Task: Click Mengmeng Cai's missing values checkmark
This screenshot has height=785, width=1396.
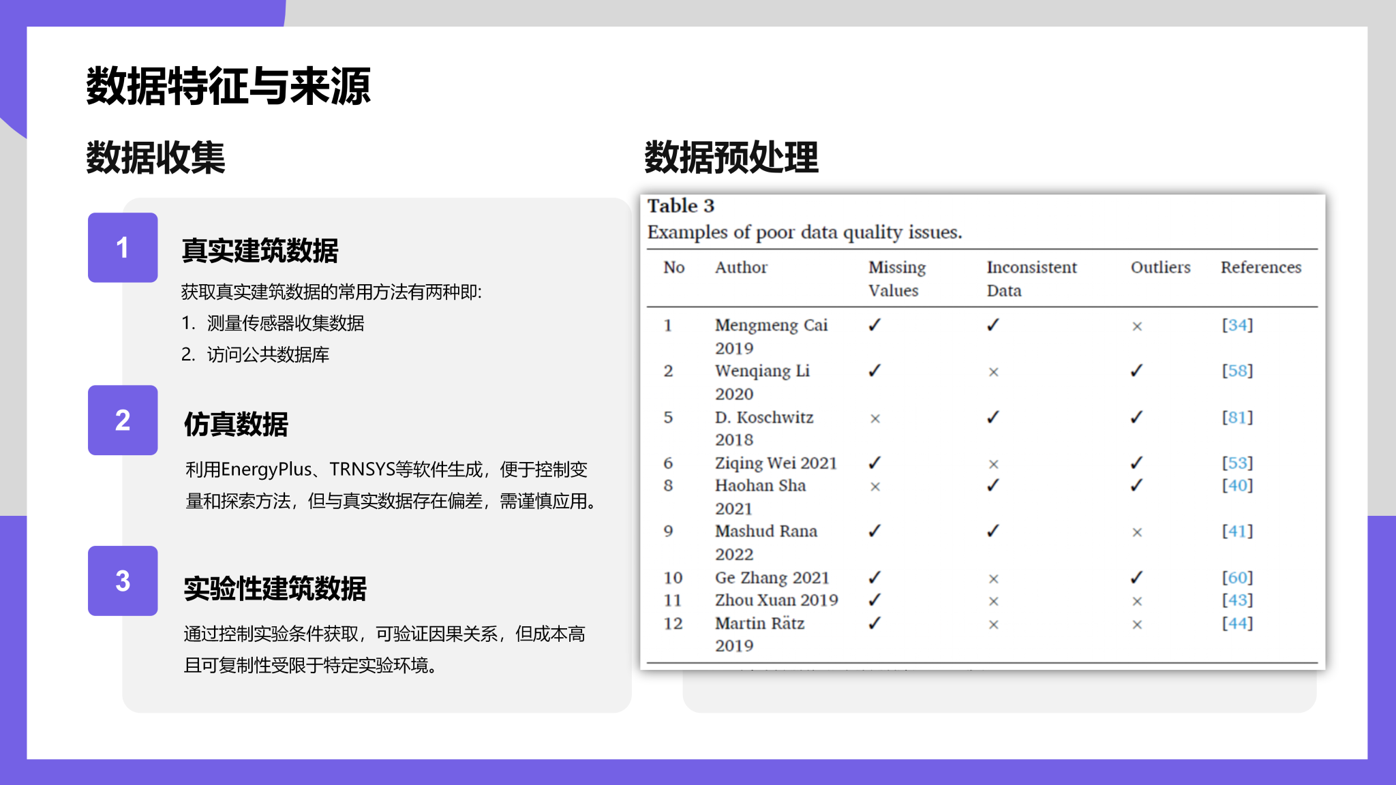Action: pyautogui.click(x=875, y=325)
